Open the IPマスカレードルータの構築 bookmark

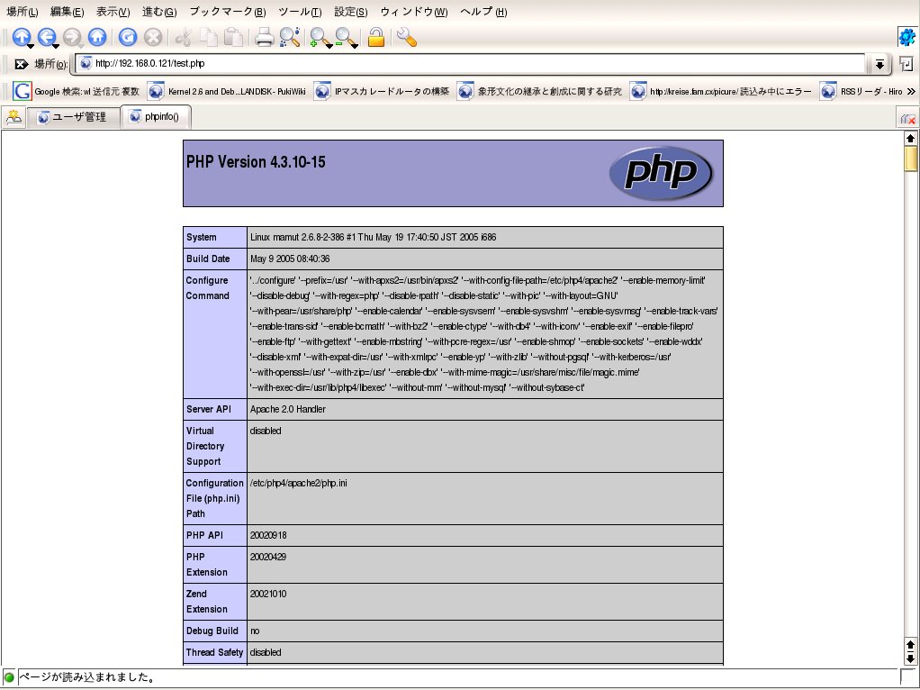click(382, 91)
